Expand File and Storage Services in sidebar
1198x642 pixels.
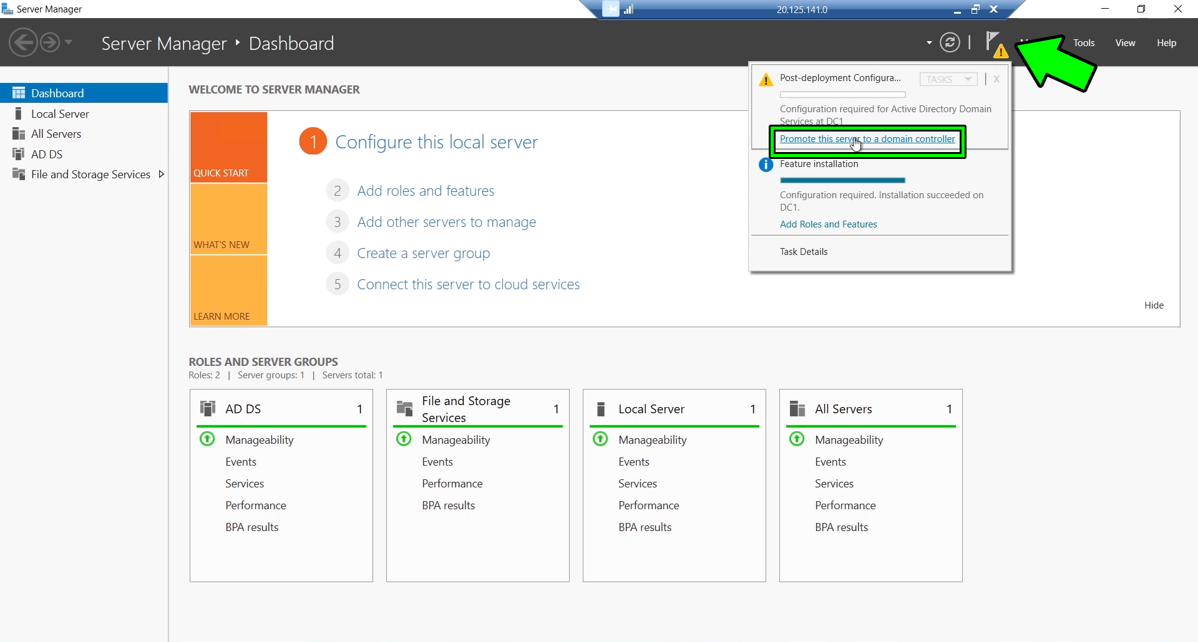(162, 174)
